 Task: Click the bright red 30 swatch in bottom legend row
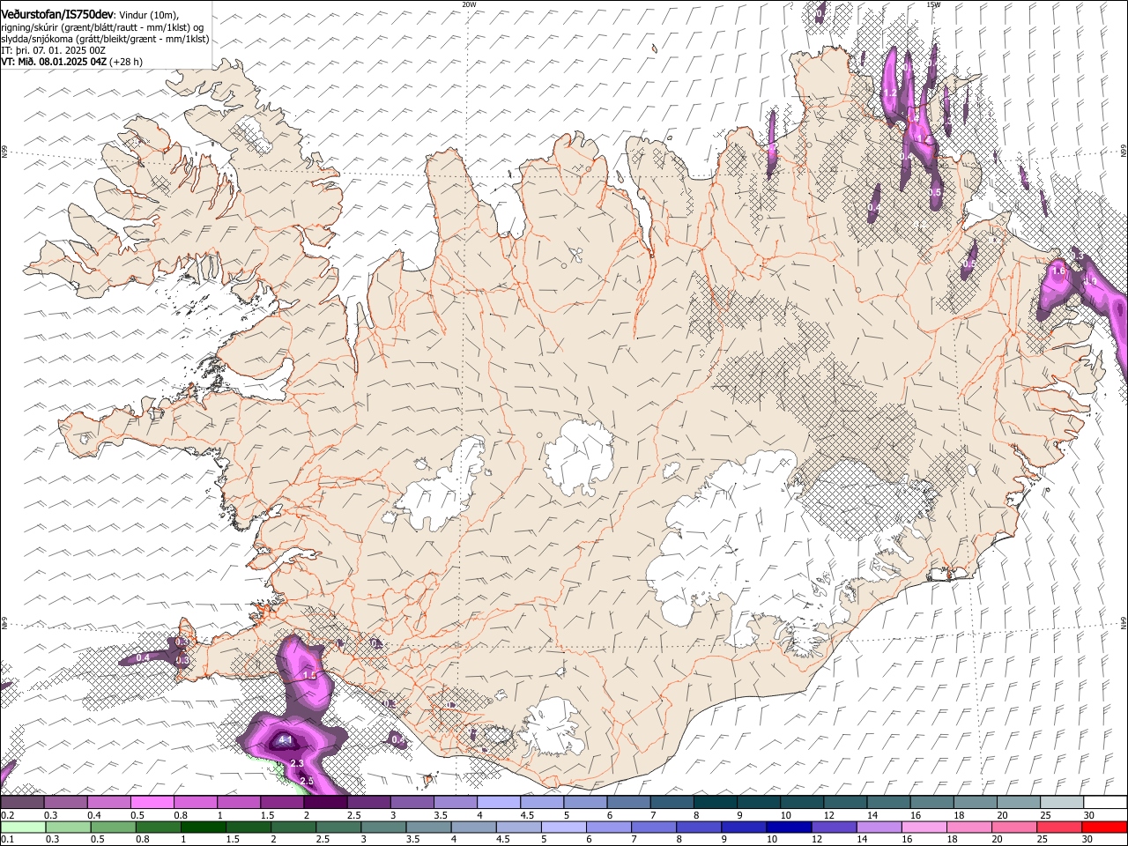(1104, 827)
